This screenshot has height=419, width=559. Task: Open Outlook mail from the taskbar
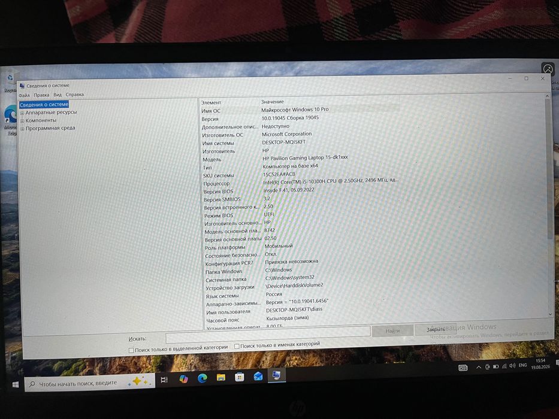click(x=258, y=376)
